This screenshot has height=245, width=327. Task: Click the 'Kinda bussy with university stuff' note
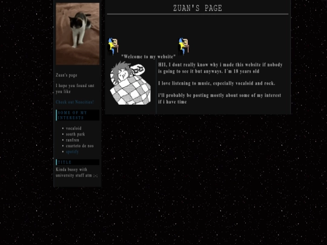76,172
